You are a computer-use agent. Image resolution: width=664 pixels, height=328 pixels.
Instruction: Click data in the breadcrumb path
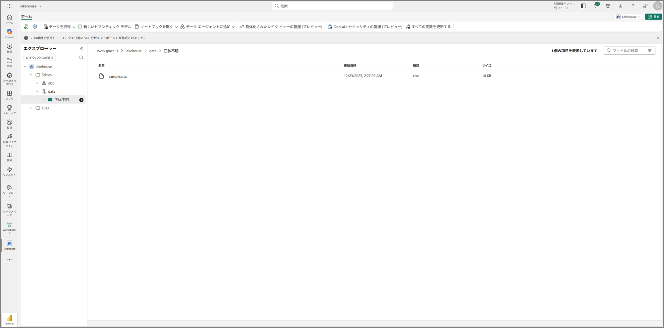152,51
